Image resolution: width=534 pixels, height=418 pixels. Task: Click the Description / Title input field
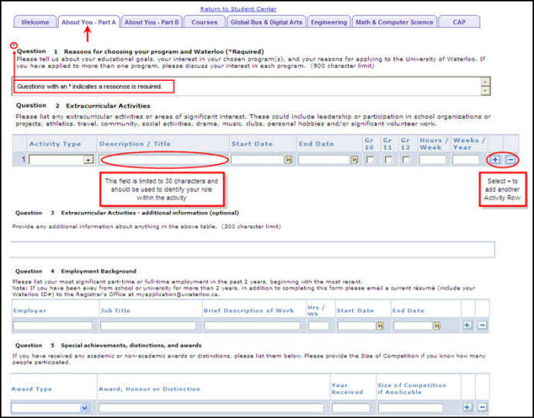(164, 160)
